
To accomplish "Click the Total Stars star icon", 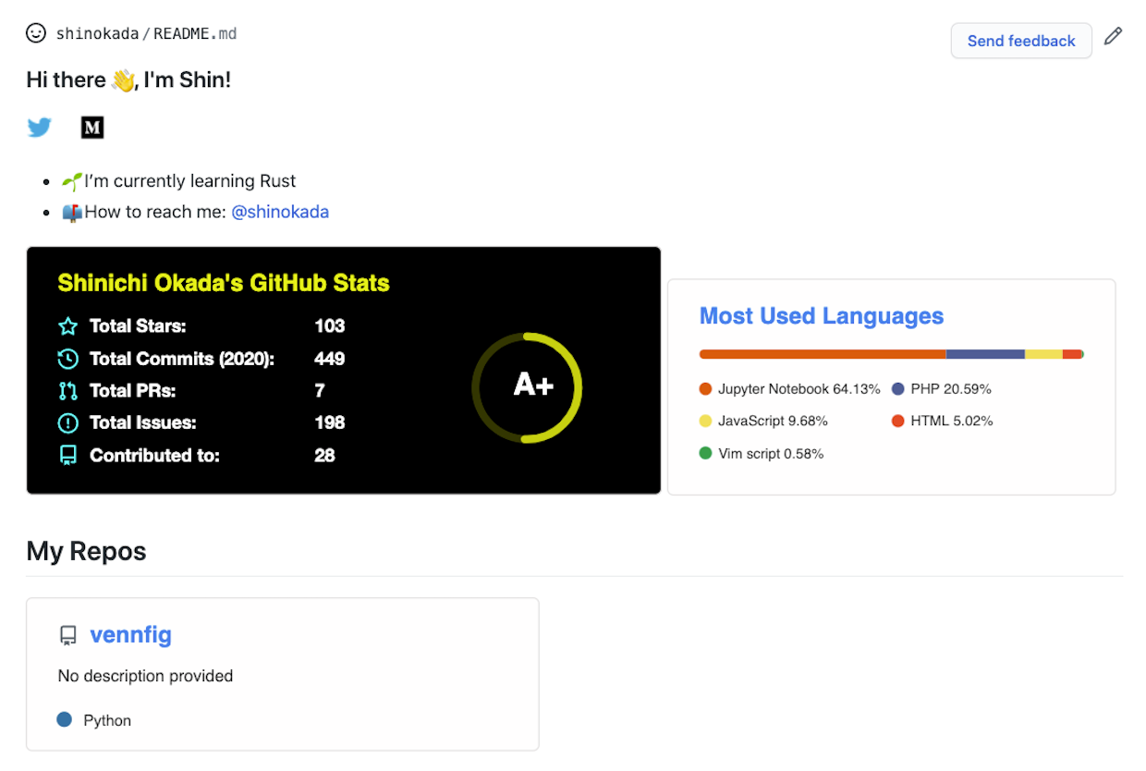I will pyautogui.click(x=66, y=325).
